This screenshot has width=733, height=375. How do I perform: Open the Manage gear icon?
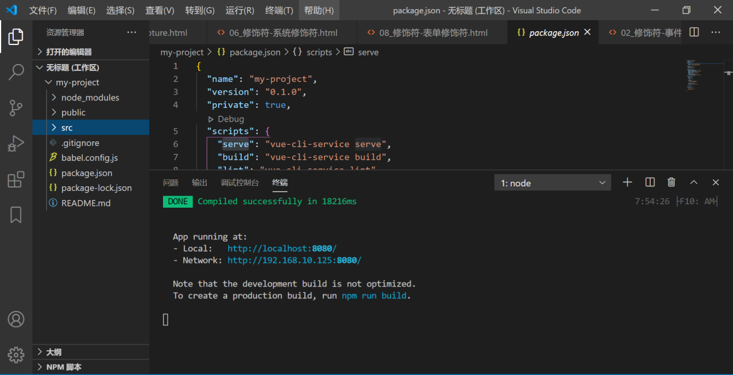point(16,354)
